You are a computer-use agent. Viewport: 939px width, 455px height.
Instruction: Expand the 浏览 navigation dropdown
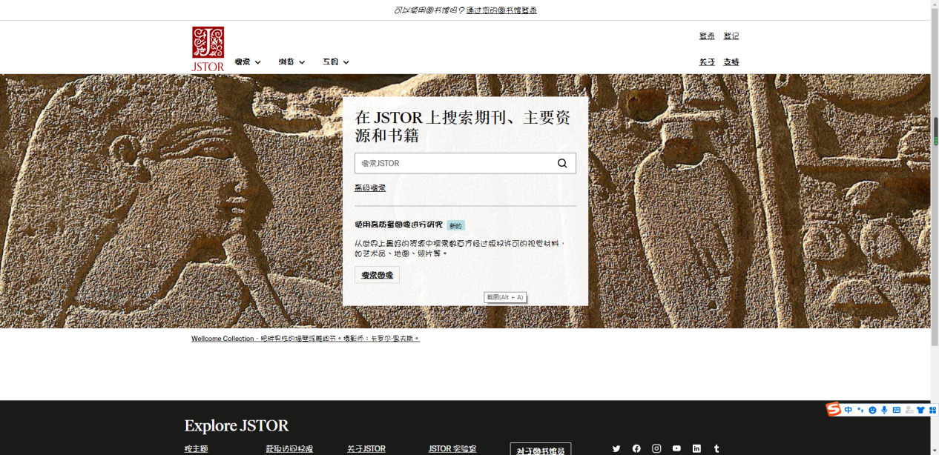point(291,62)
